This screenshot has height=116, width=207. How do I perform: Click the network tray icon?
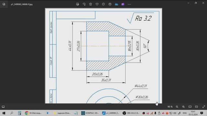[171, 113]
